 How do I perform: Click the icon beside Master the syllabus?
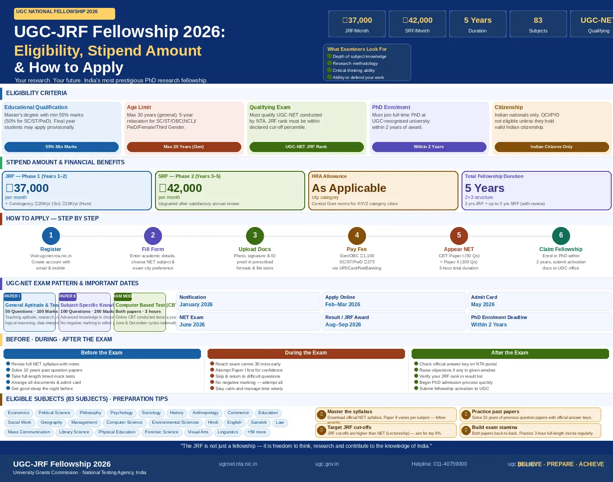click(321, 414)
